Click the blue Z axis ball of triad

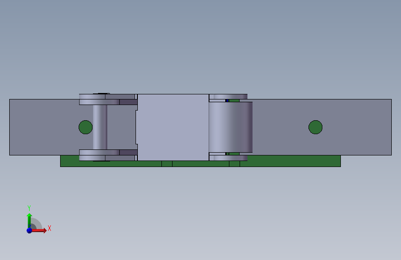29,230
